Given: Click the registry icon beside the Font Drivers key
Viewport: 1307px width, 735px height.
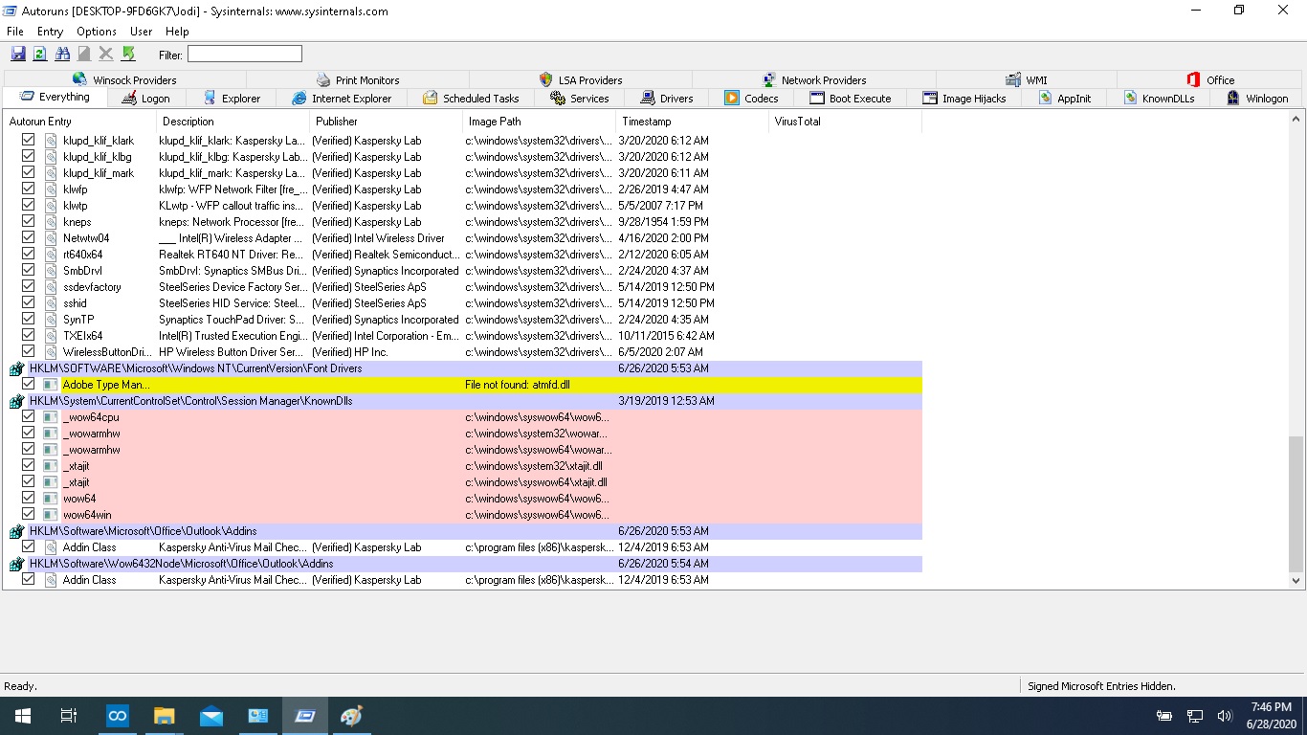Looking at the screenshot, I should pos(16,368).
